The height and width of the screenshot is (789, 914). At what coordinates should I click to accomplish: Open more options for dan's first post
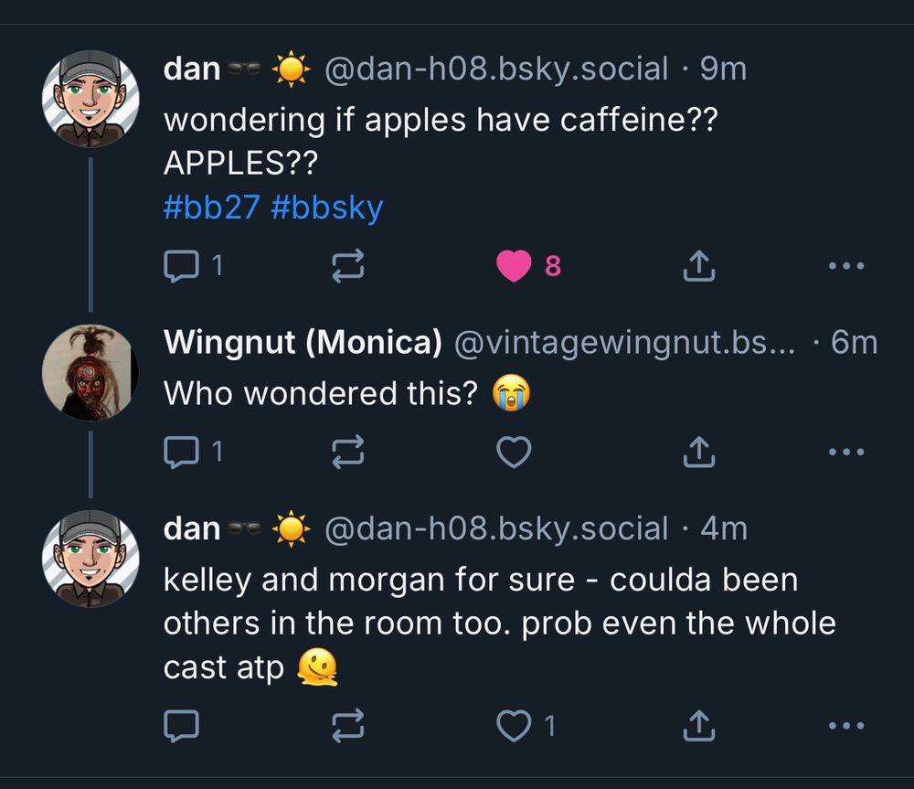845,266
